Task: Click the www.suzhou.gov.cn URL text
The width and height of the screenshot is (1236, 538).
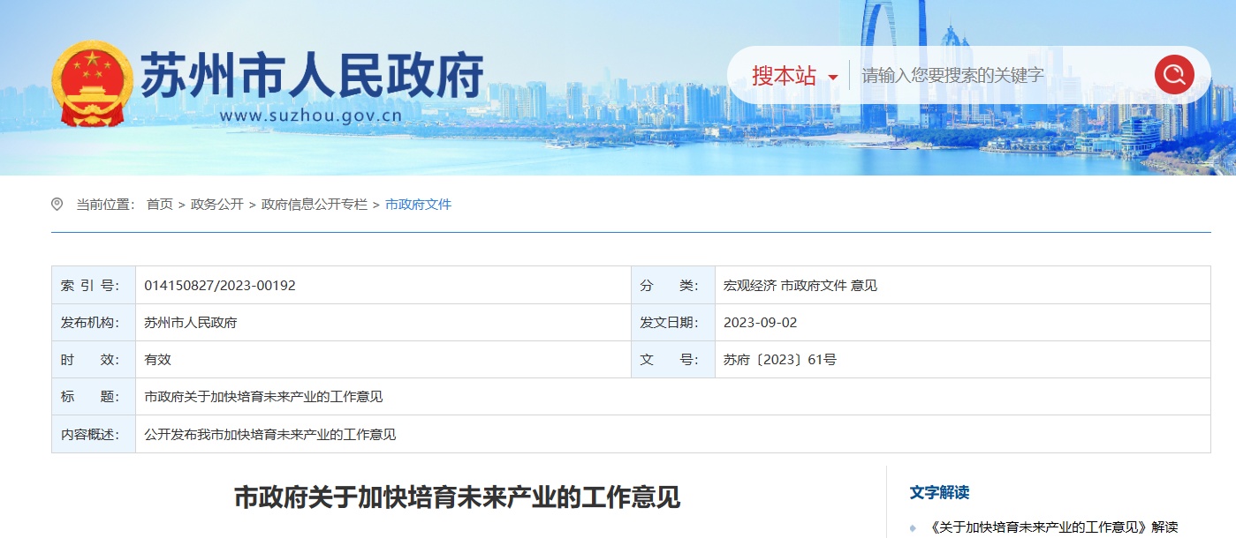Action: 310,115
